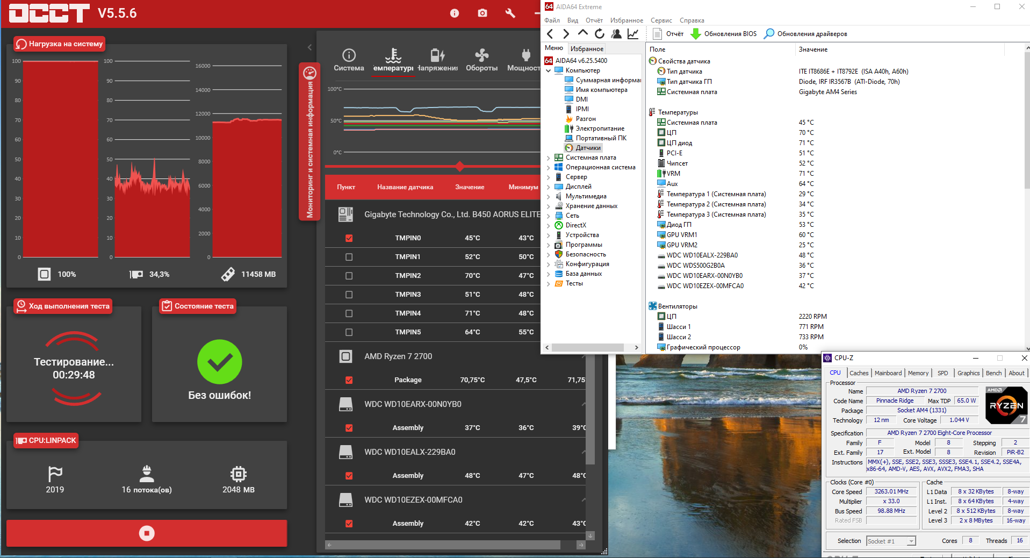Image resolution: width=1030 pixels, height=558 pixels.
Task: Open the CPU-Z Socket selection dropdown
Action: tap(891, 541)
